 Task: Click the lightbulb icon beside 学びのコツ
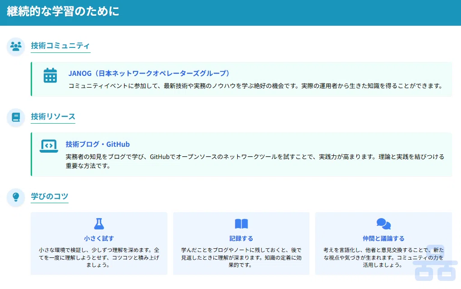click(16, 197)
